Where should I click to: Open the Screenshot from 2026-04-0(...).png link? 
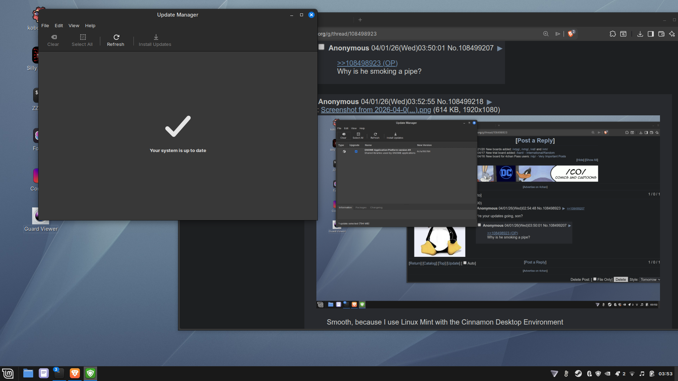pos(376,110)
